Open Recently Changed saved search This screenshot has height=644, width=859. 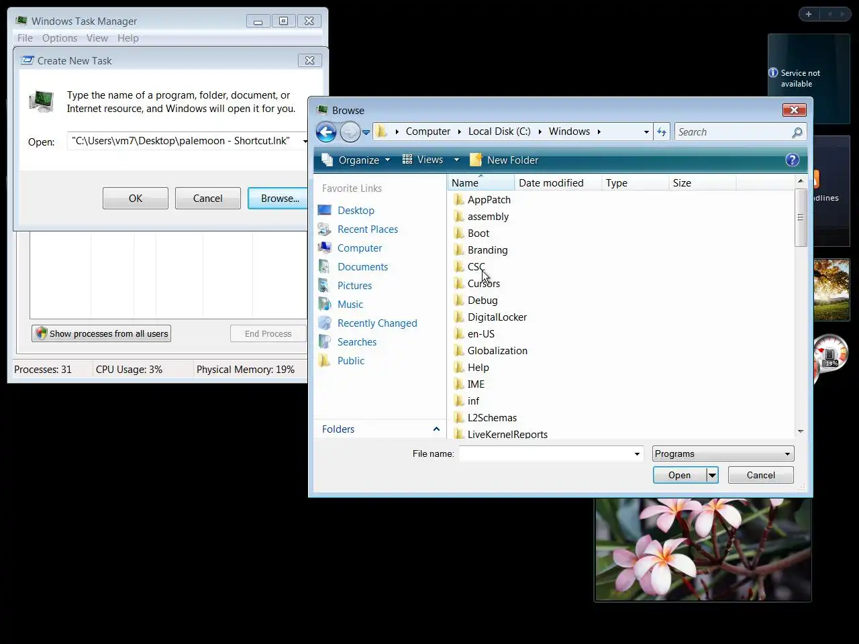pos(377,323)
